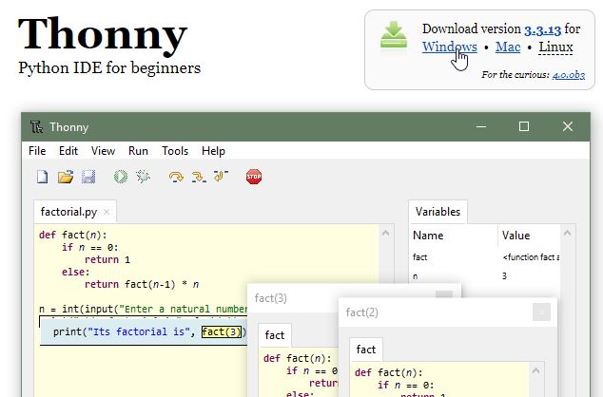The width and height of the screenshot is (603, 397).
Task: Close the factorial.py editor tab
Action: pos(107,212)
